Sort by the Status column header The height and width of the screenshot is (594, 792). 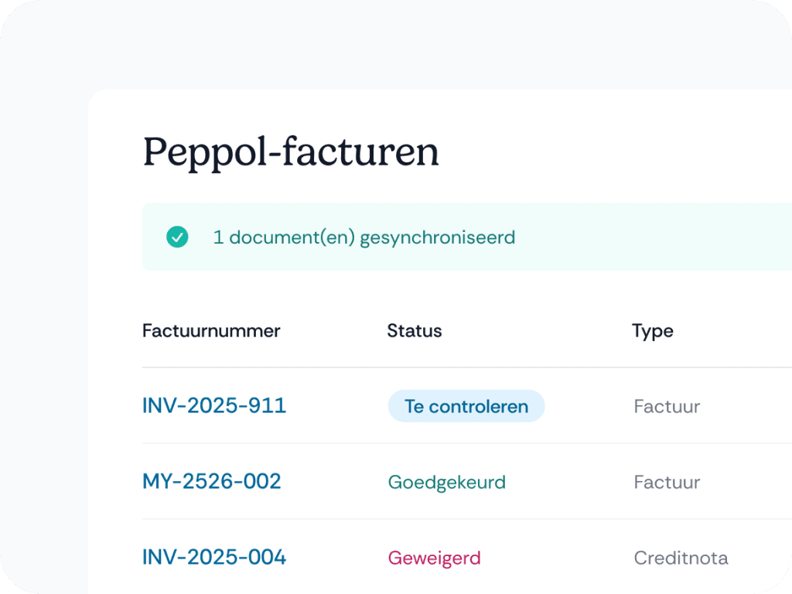tap(415, 331)
